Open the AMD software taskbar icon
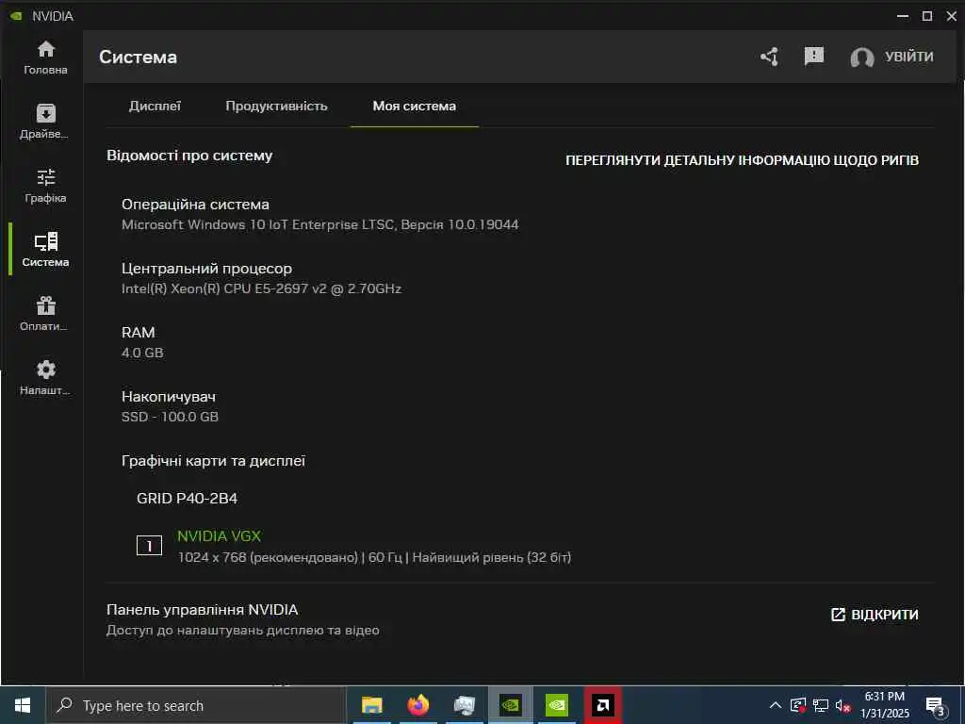 [x=602, y=705]
